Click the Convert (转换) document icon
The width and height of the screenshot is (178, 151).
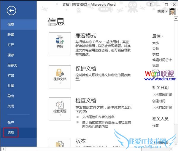60,44
